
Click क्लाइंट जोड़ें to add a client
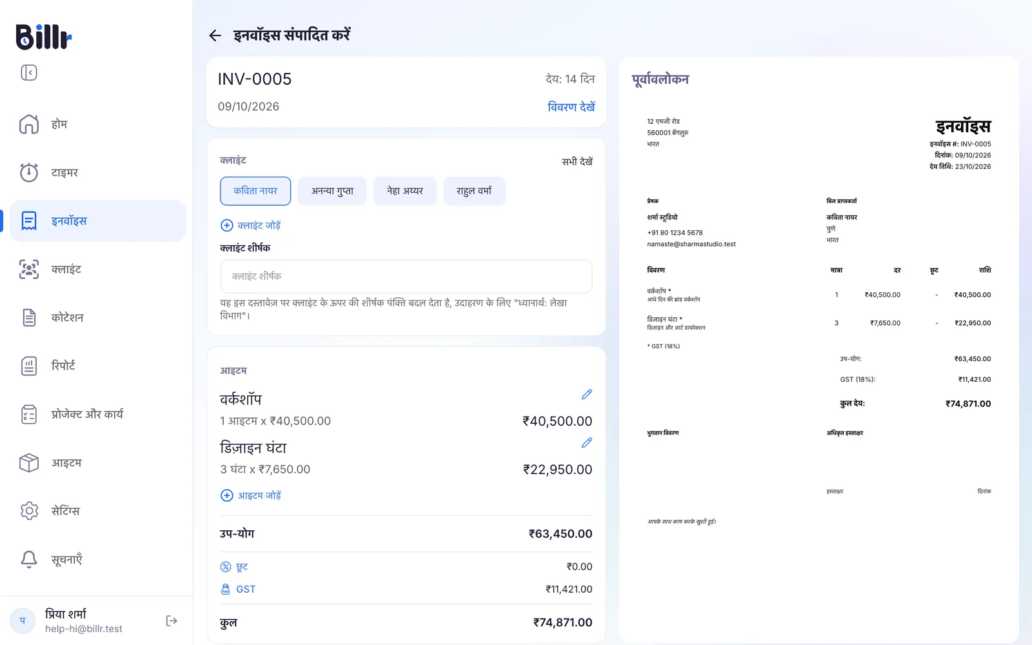[x=250, y=225]
